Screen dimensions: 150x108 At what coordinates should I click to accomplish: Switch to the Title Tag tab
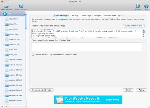click(x=74, y=15)
